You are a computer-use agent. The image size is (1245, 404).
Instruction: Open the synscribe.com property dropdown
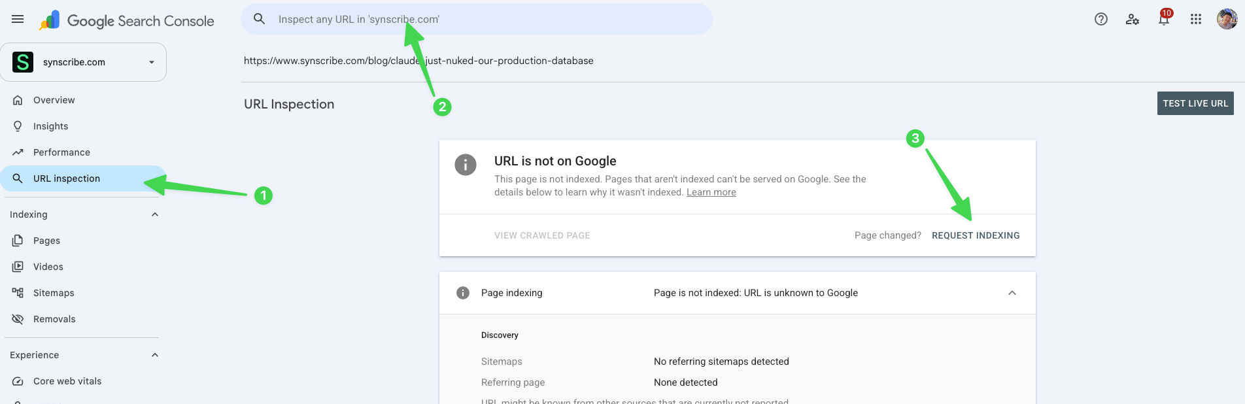pyautogui.click(x=83, y=62)
